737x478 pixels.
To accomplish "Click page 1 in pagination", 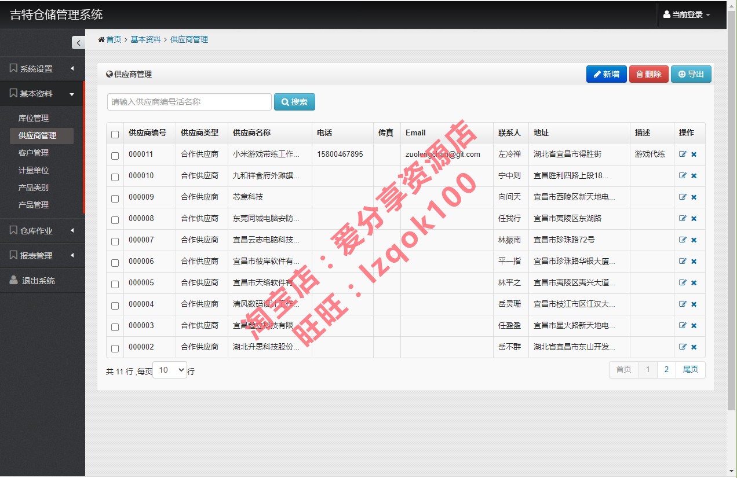I will pyautogui.click(x=648, y=370).
